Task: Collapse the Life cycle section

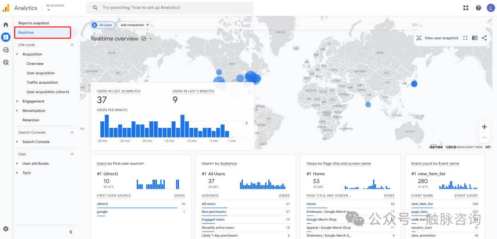Action: click(x=72, y=45)
